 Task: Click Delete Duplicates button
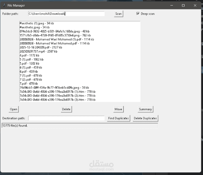click(x=145, y=118)
